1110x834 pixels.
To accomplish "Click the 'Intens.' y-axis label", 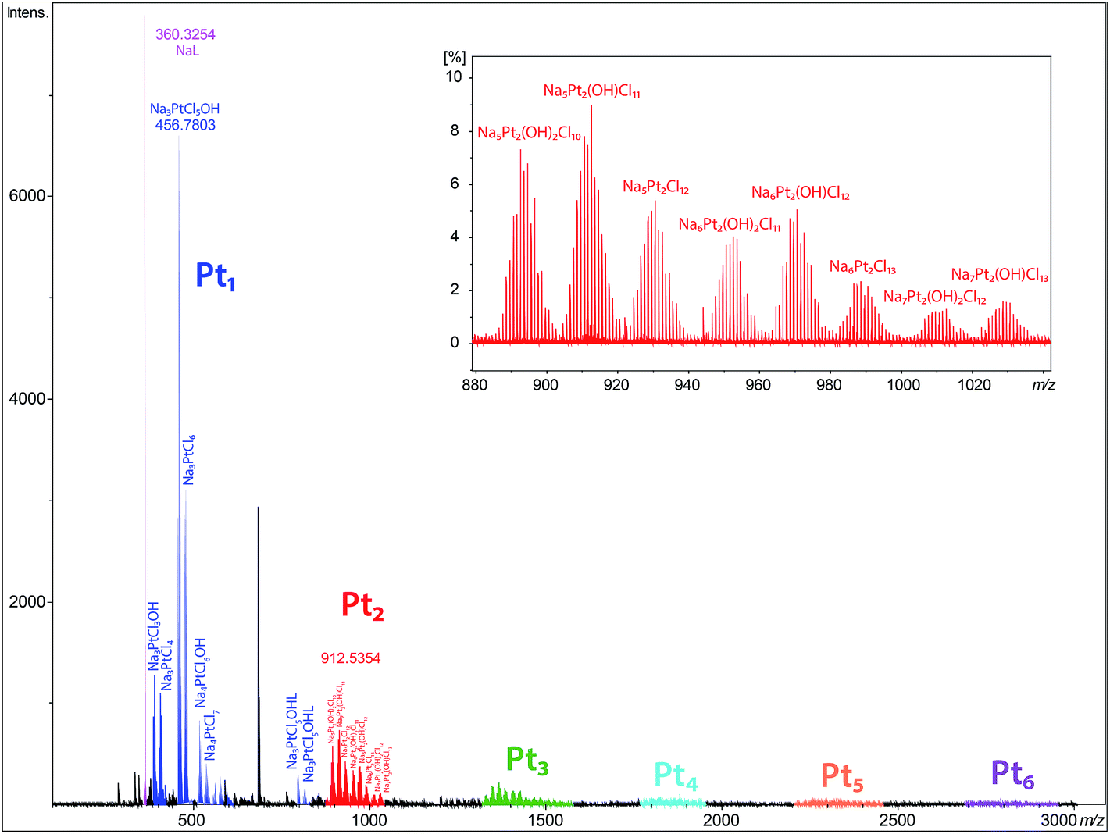I will (x=27, y=14).
